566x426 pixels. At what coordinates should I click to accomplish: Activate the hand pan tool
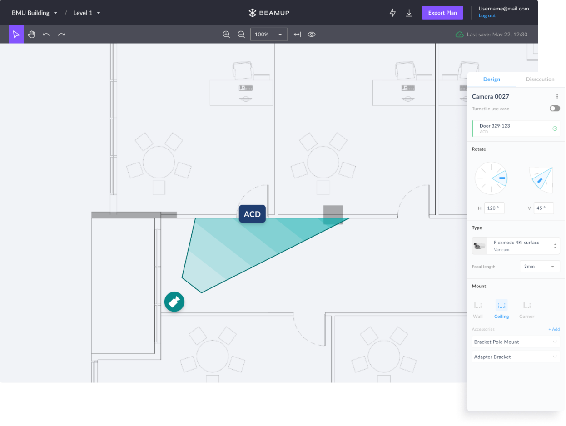31,35
